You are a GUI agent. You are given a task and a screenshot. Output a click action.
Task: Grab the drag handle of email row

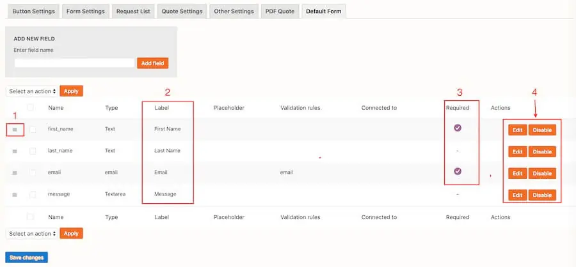click(15, 172)
